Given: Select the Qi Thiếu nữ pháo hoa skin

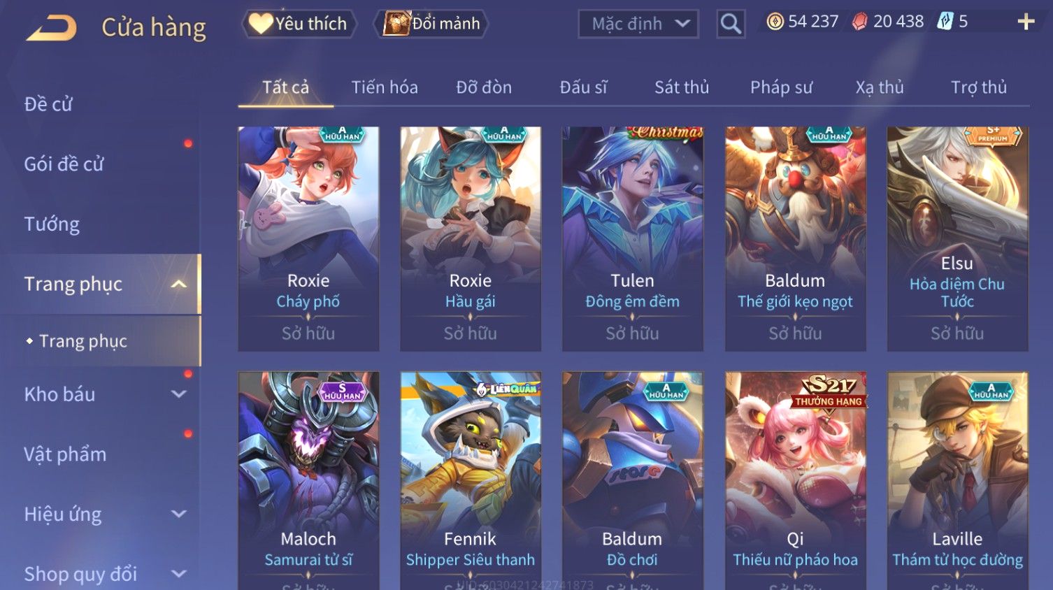Looking at the screenshot, I should pos(795,481).
